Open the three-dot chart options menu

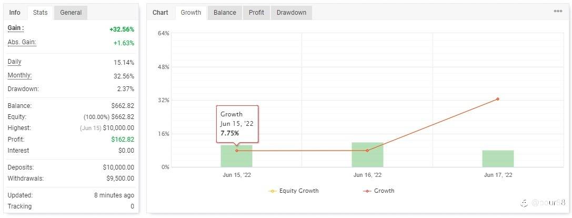[558, 11]
